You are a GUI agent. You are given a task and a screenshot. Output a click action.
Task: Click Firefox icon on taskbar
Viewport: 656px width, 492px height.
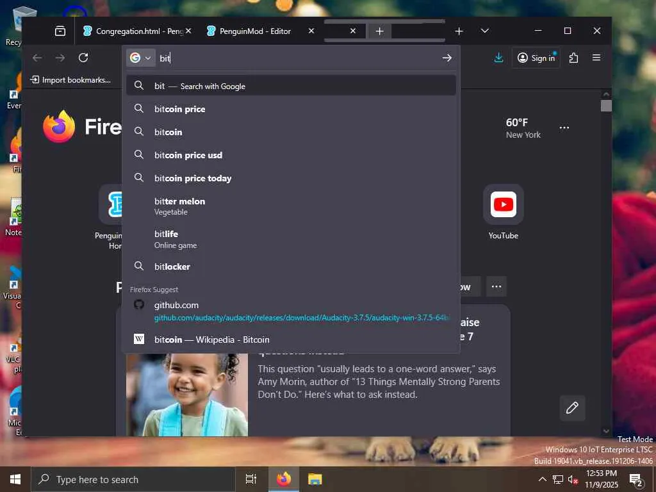tap(284, 479)
